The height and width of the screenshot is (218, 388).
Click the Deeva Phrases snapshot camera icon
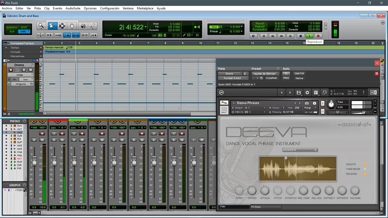(307, 103)
